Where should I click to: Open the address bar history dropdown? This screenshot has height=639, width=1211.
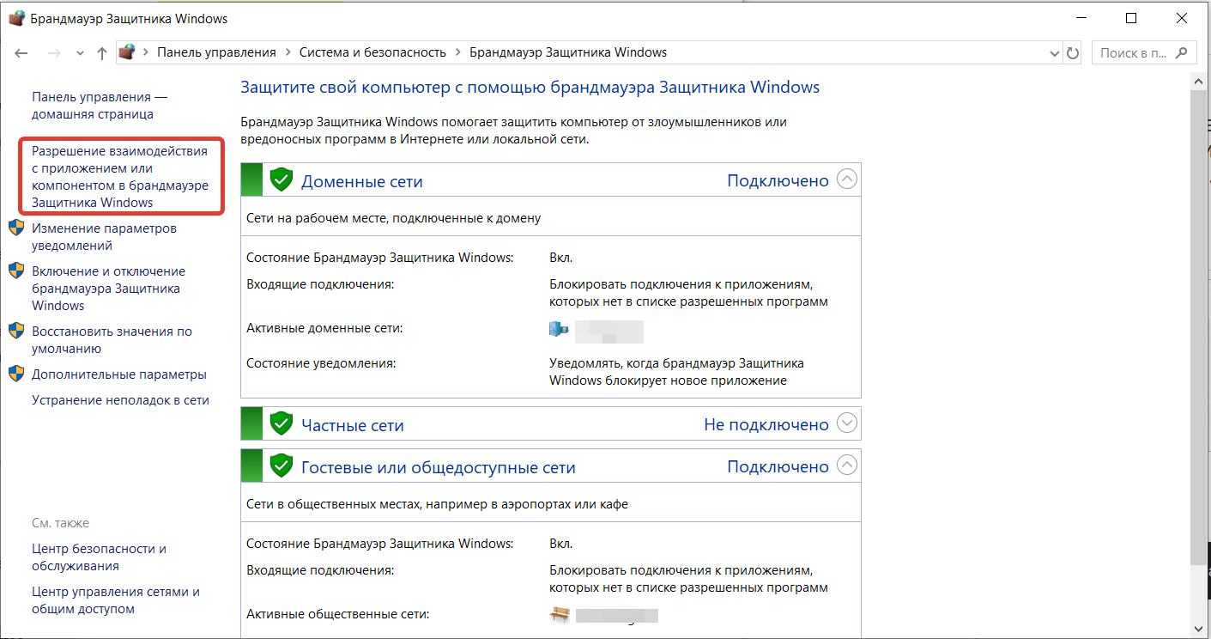pos(1055,53)
